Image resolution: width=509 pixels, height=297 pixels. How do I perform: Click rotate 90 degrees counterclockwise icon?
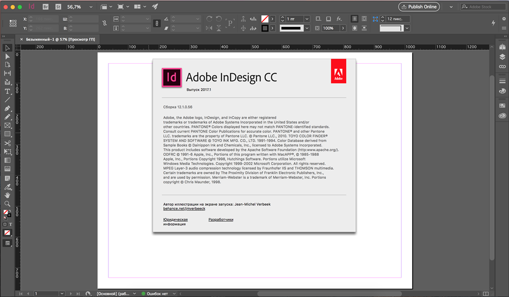point(219,19)
